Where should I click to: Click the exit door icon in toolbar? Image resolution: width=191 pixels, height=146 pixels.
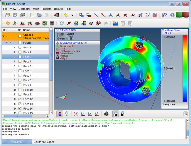[x=57, y=15]
